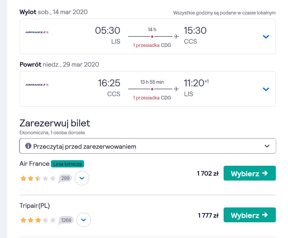Screen dimensions: 288x238
Task: Click return '1 przesiadka CDG' stop label
Action: click(x=152, y=98)
